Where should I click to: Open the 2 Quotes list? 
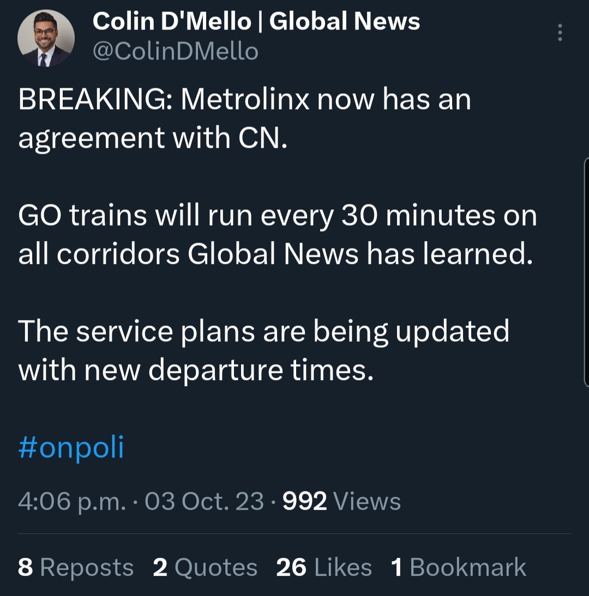205,568
